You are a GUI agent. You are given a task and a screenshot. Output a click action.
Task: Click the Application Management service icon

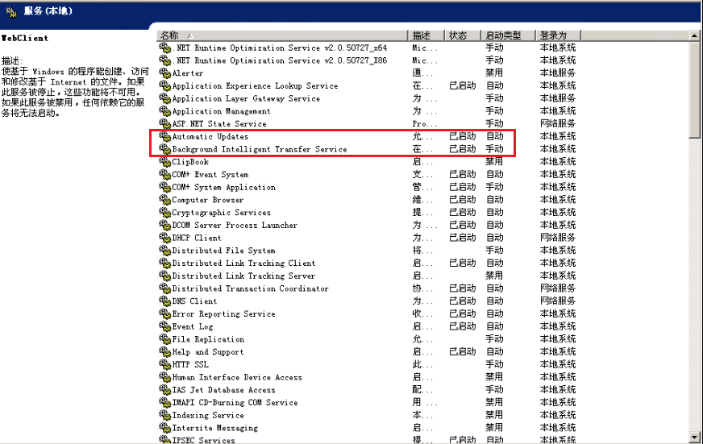[165, 110]
